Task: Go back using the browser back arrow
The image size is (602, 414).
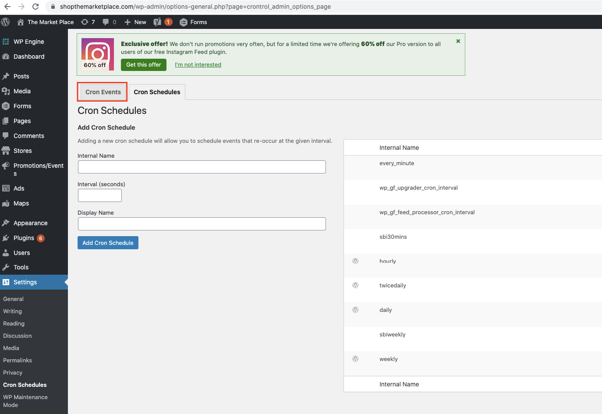Action: 7,7
